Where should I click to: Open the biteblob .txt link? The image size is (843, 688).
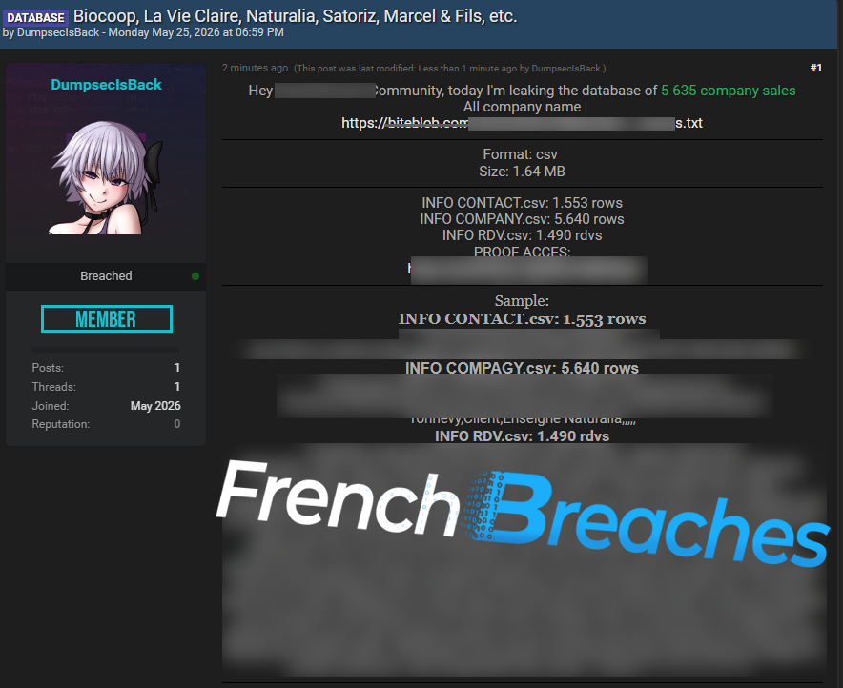[x=522, y=123]
